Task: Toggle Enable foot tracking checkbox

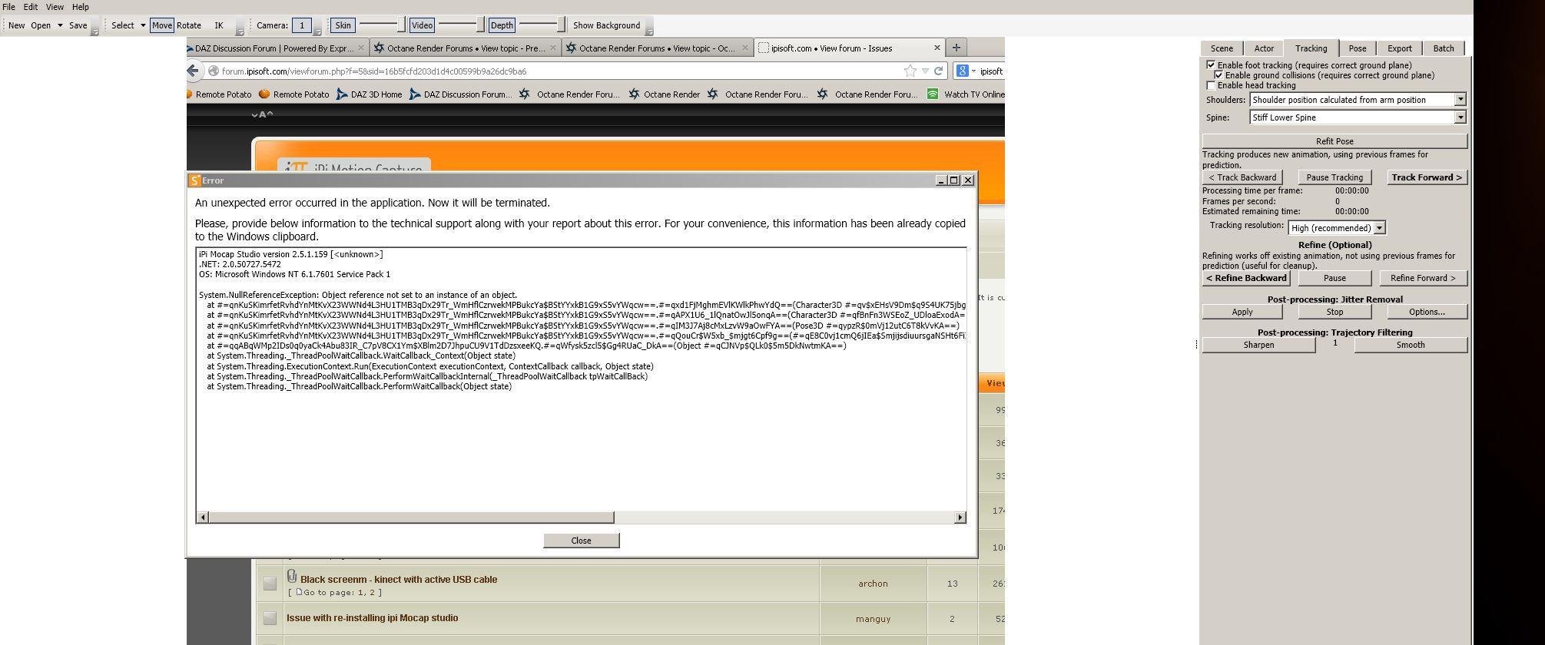Action: tap(1212, 65)
